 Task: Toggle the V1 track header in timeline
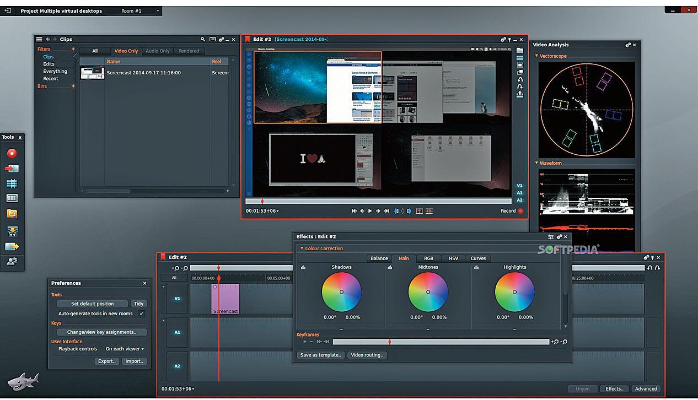[177, 299]
